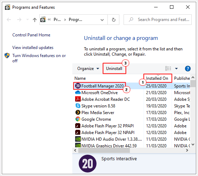Click the Plex Media Server icon
This screenshot has height=176, width=198.
click(78, 112)
